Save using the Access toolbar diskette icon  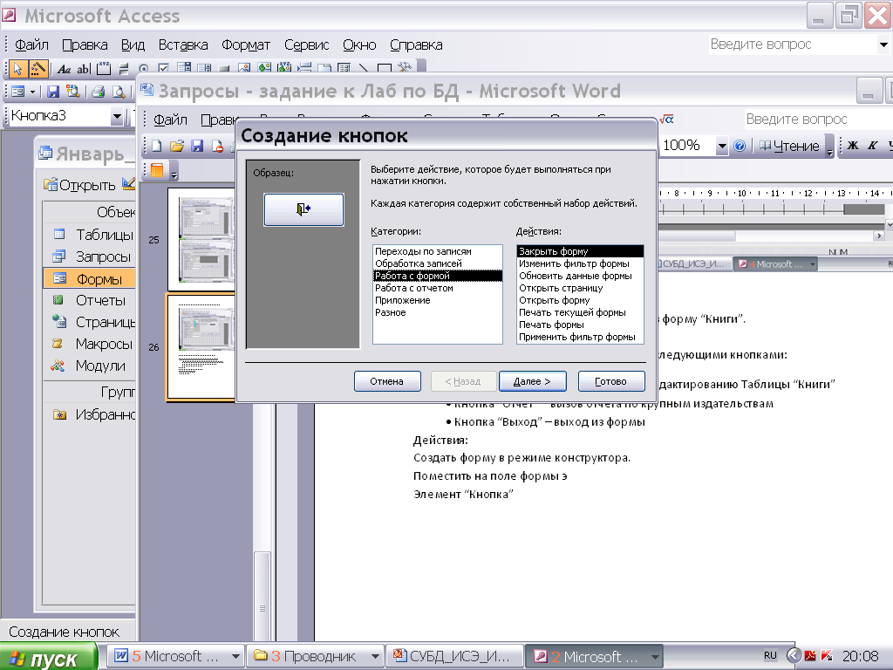pyautogui.click(x=53, y=92)
